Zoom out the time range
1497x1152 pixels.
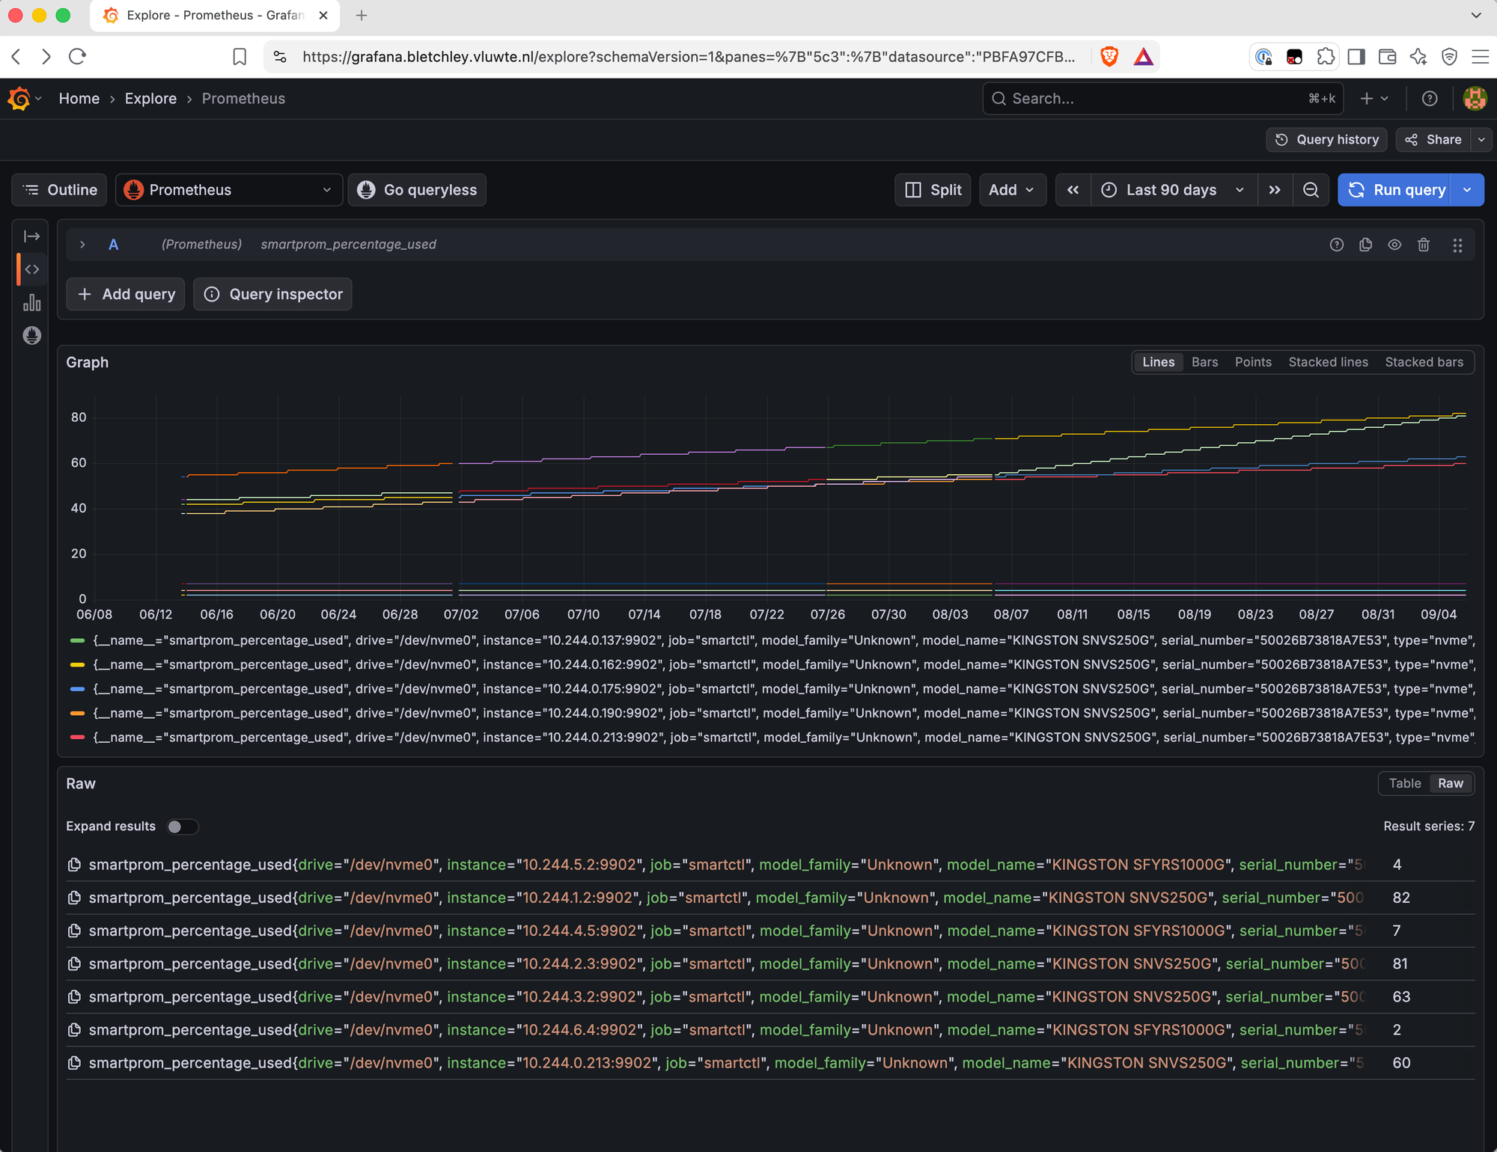[1311, 190]
